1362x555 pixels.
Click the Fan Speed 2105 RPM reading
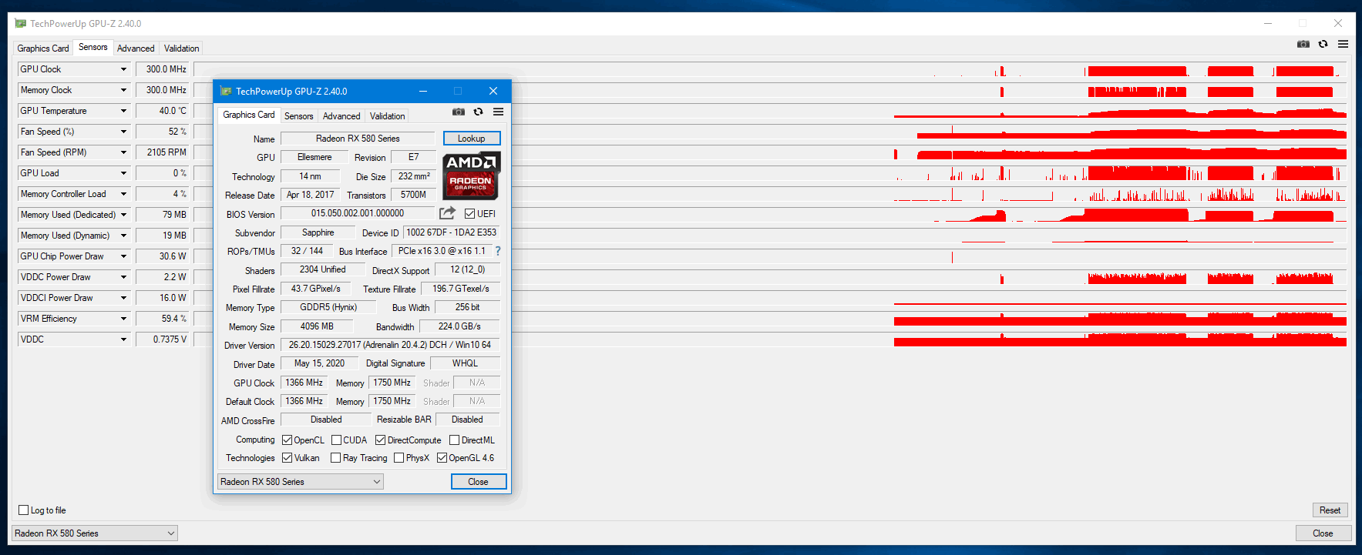click(163, 152)
